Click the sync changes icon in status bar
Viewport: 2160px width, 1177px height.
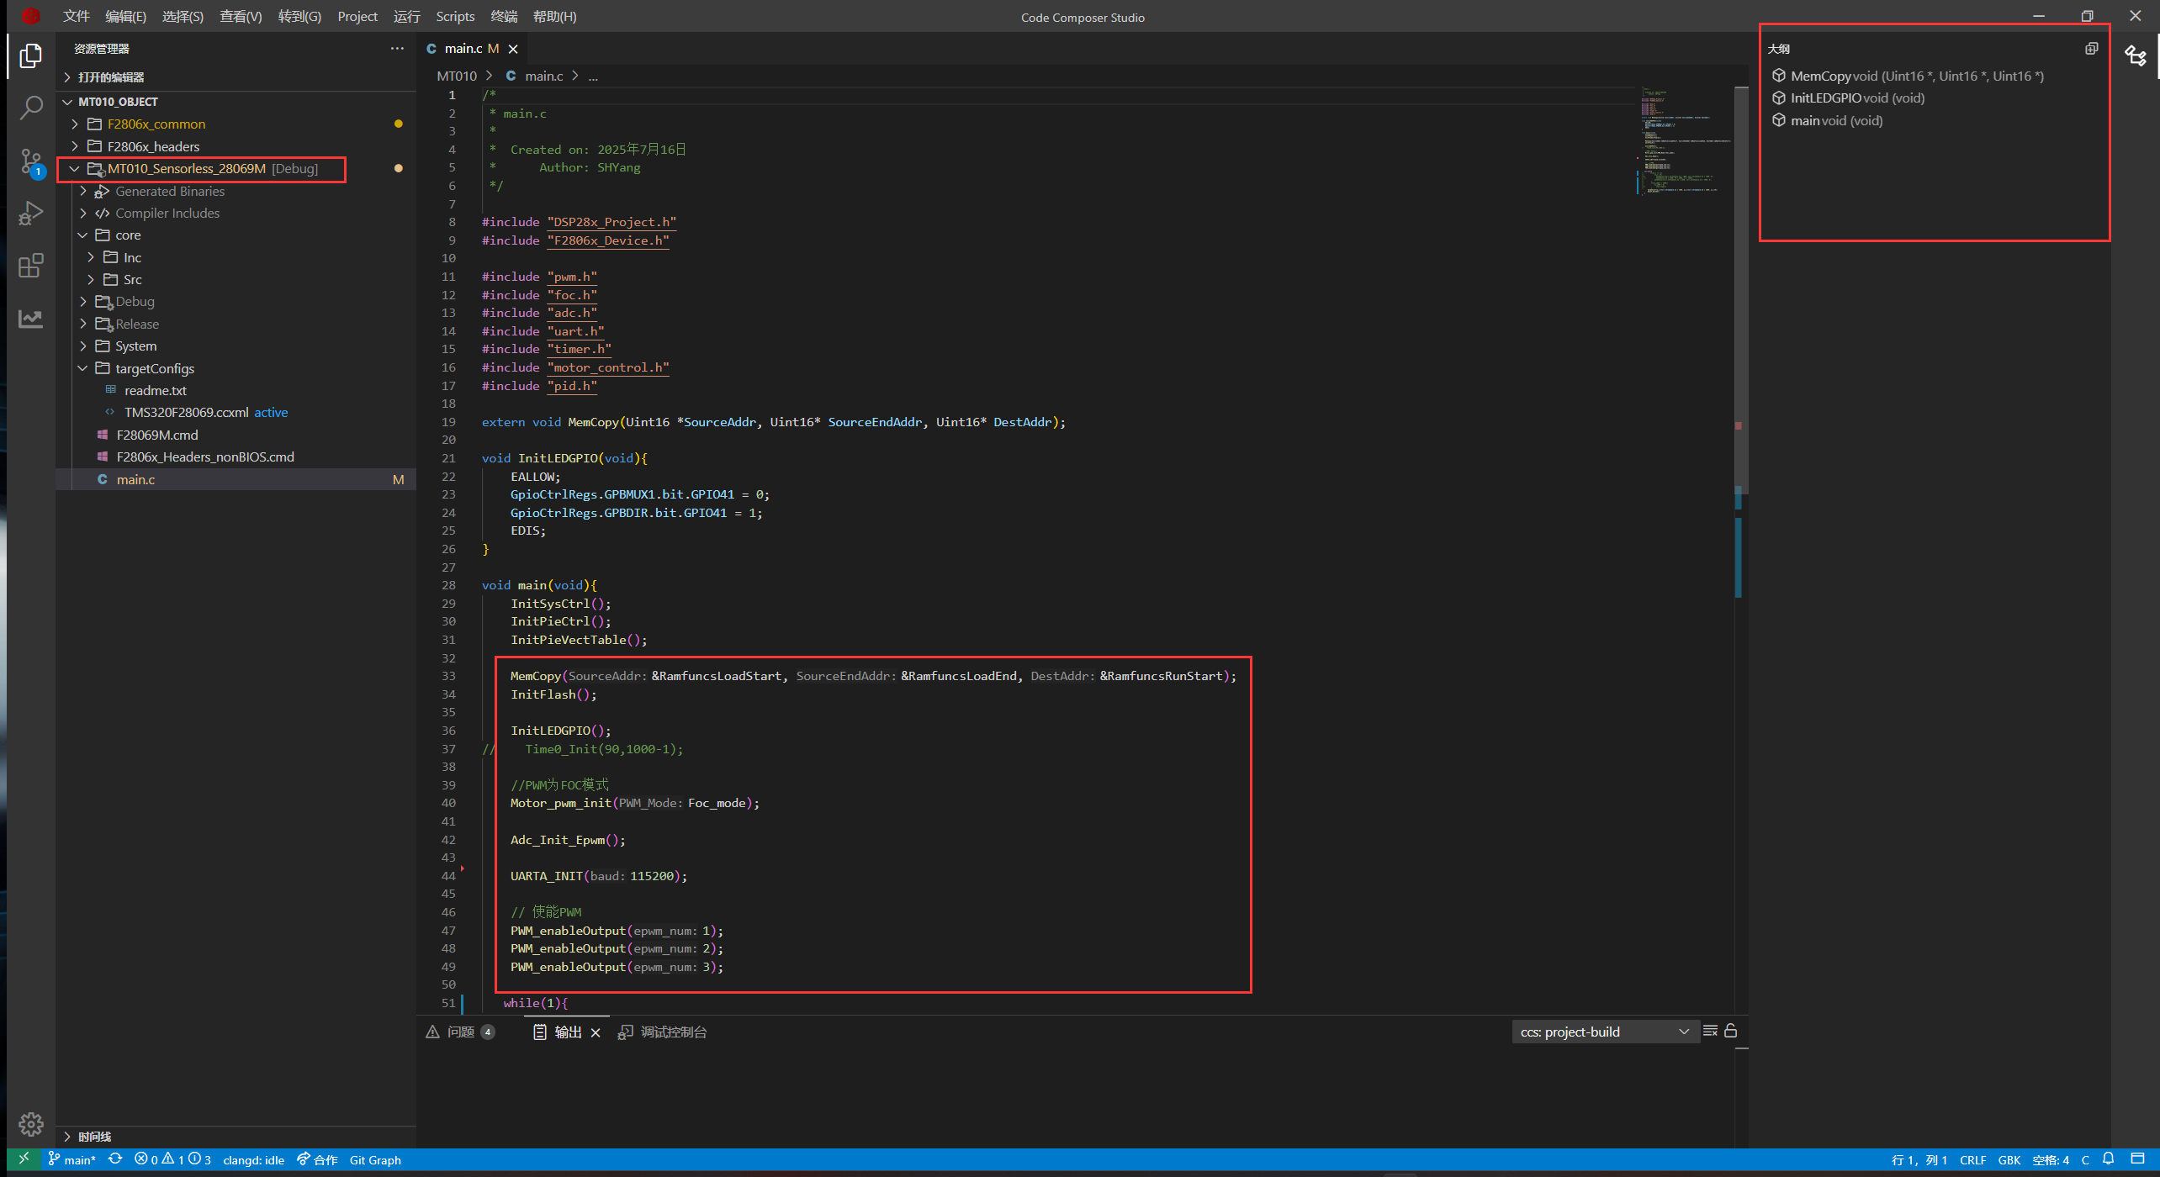[115, 1159]
